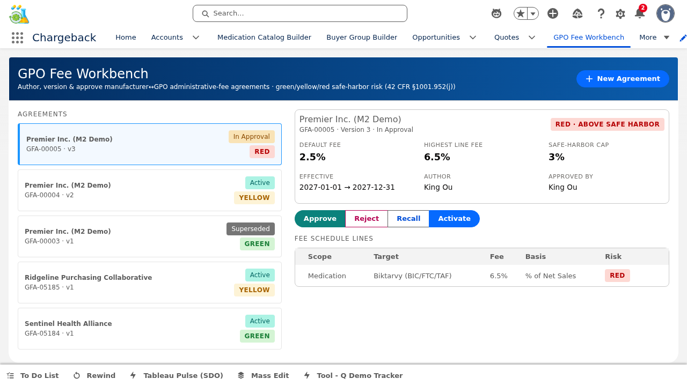Click the Rewind circular arrow icon

click(x=77, y=375)
